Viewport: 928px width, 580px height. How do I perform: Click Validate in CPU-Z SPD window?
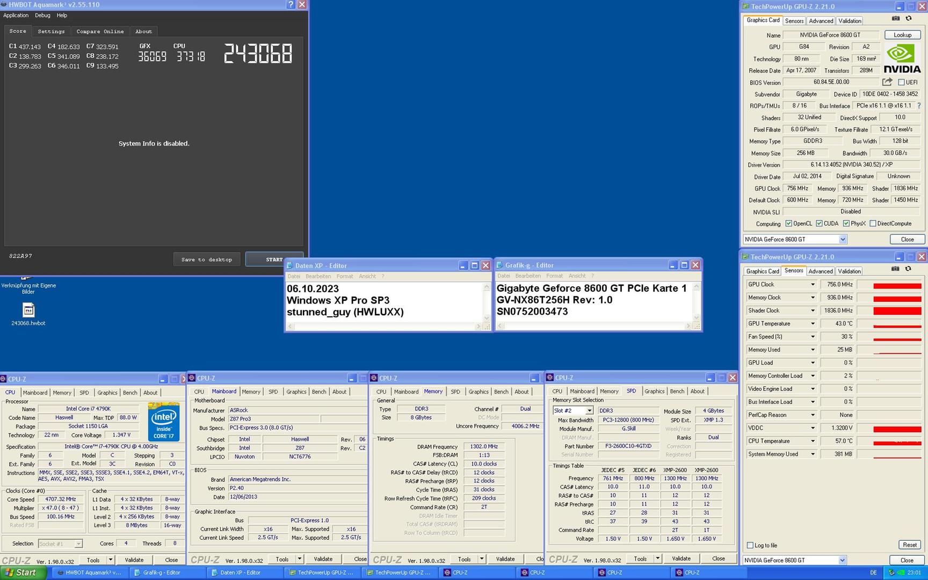point(681,559)
